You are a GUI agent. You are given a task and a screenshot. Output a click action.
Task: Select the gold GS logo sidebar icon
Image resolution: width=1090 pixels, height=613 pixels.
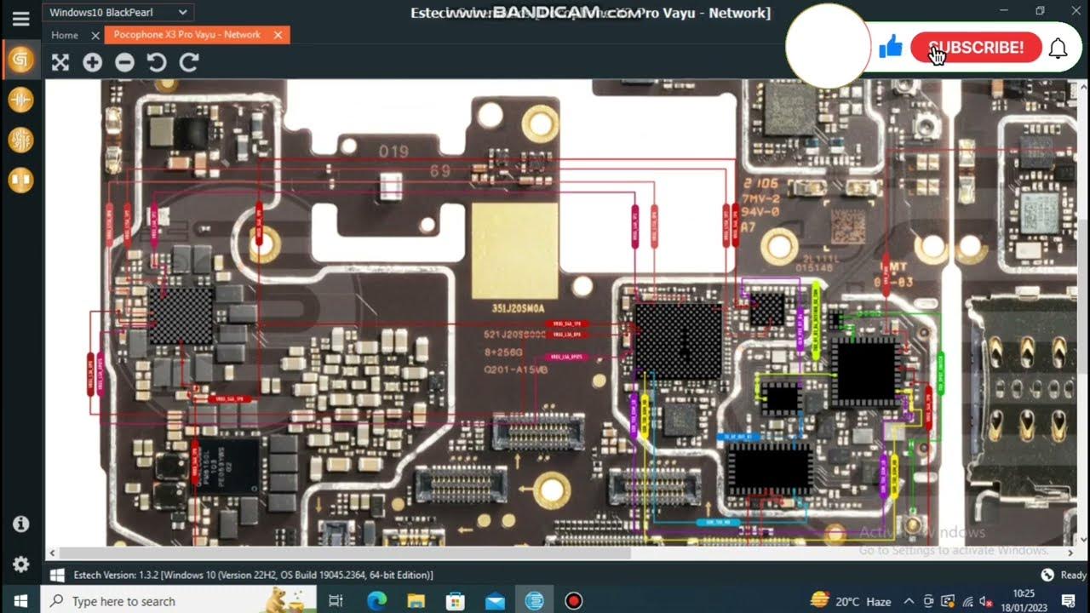[x=20, y=60]
